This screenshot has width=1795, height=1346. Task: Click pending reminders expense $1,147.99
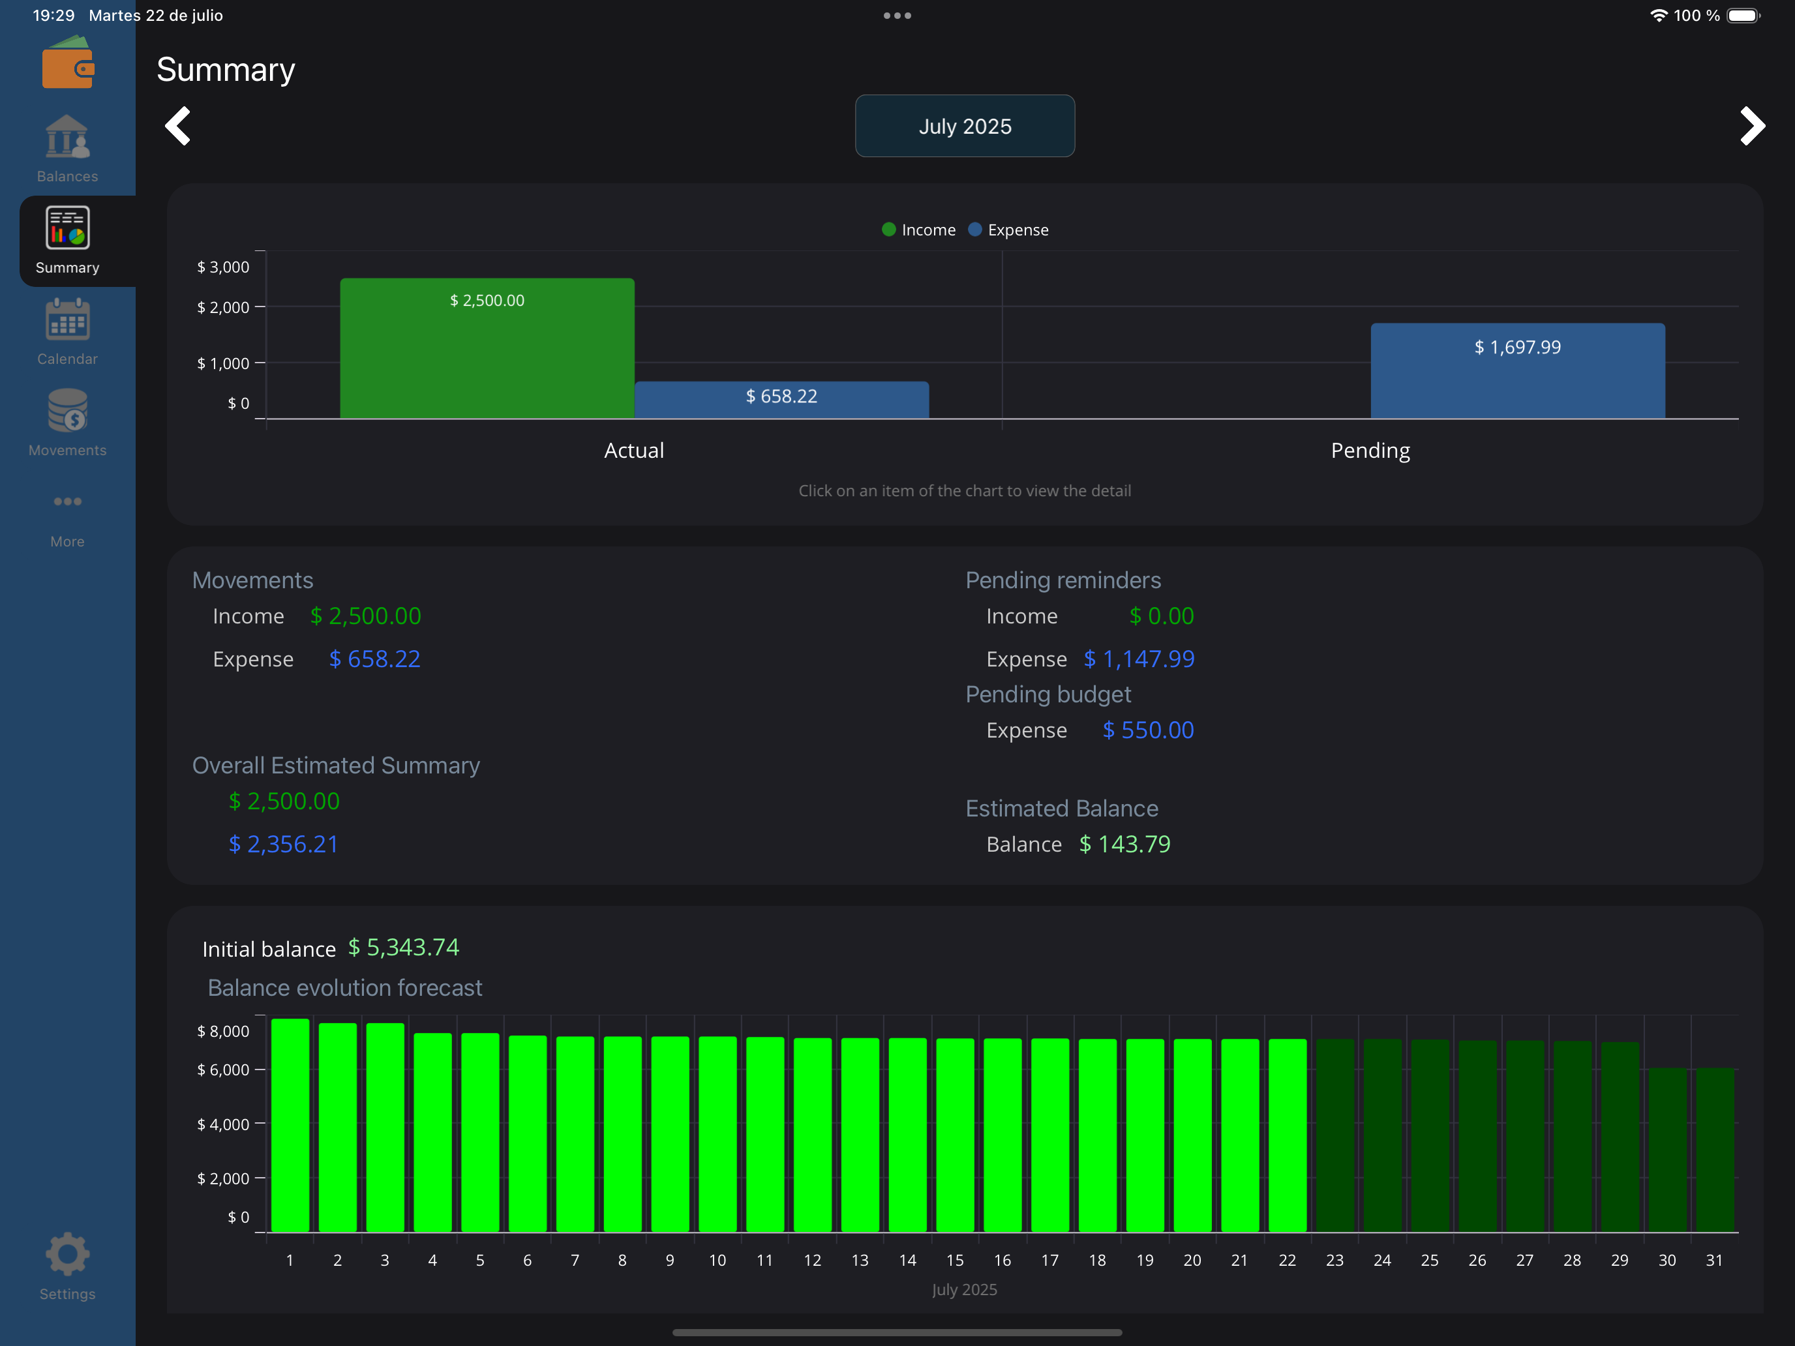click(x=1139, y=659)
